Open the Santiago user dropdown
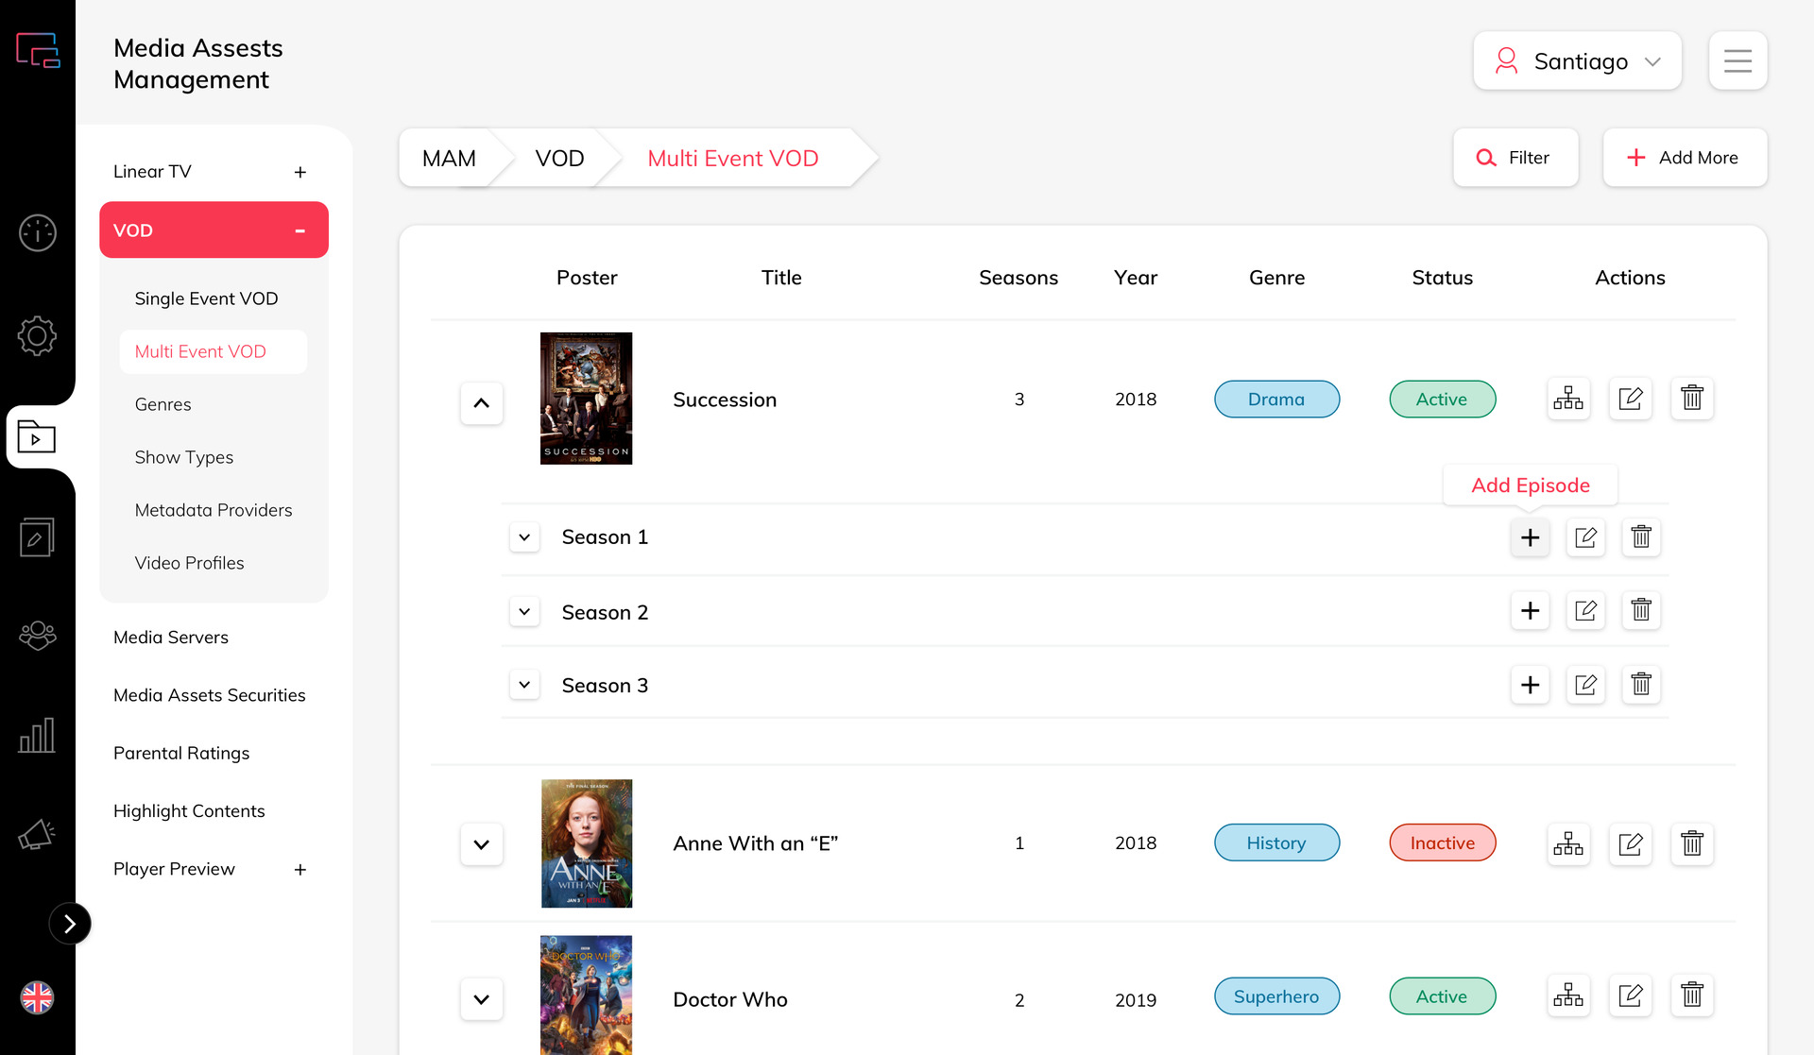 point(1577,61)
